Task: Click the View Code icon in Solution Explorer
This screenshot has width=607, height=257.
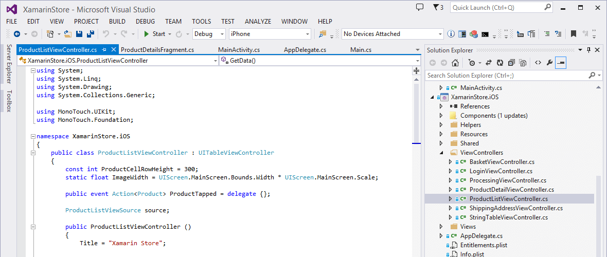Action: (538, 63)
